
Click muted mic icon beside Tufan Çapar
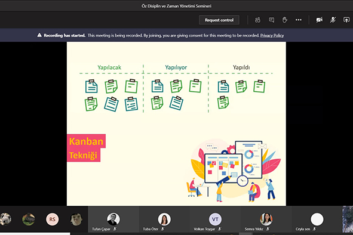(x=115, y=229)
